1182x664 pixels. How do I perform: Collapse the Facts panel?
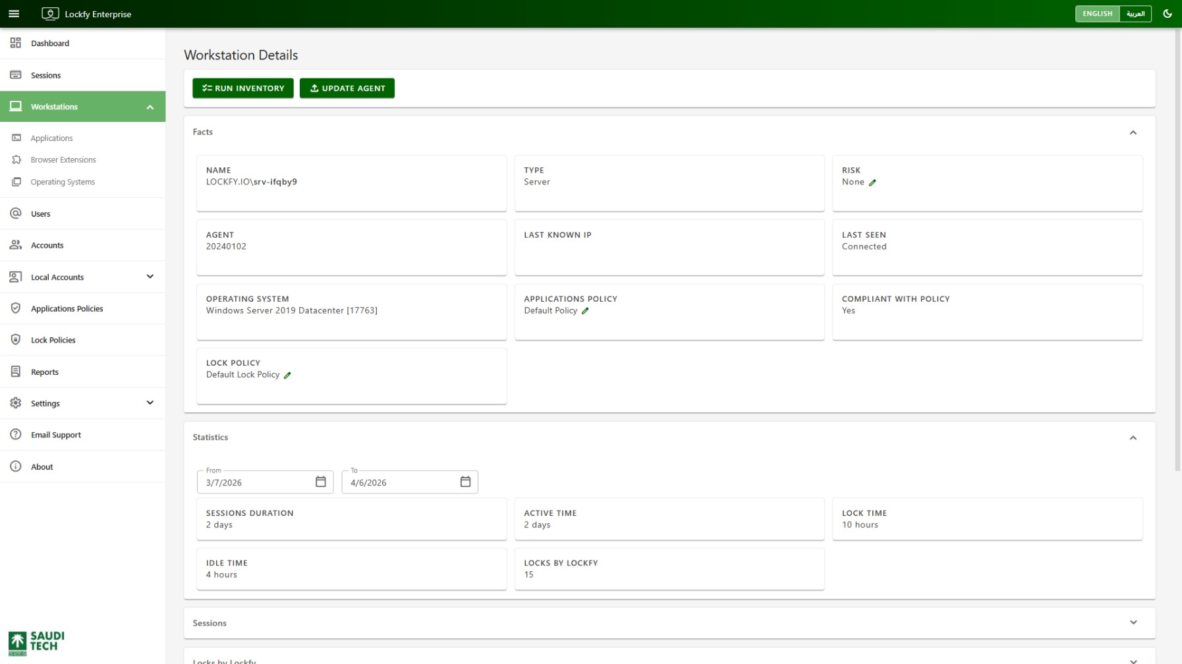click(1133, 132)
